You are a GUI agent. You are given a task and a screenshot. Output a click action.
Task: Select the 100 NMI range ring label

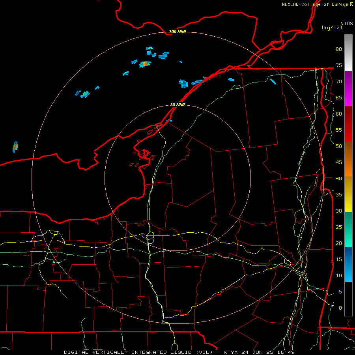(177, 32)
